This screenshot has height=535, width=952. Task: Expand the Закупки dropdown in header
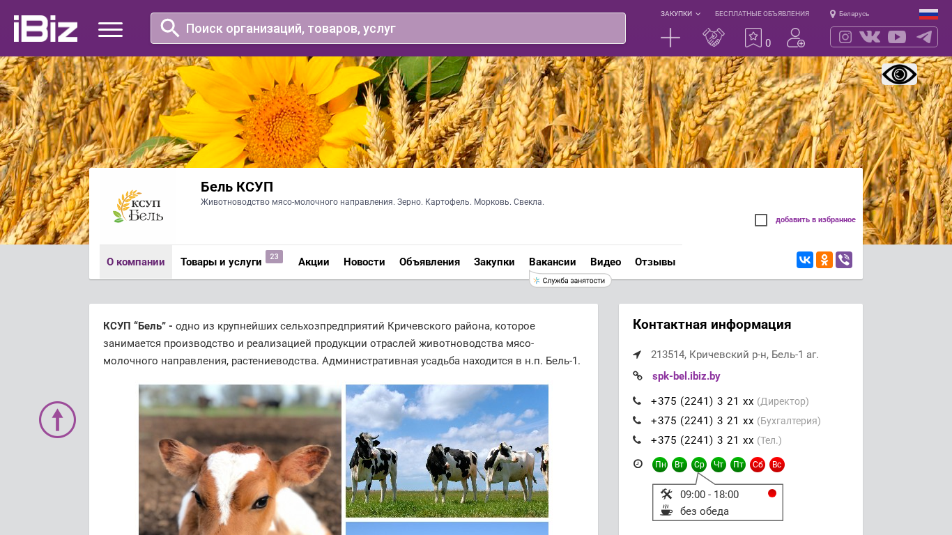(680, 14)
